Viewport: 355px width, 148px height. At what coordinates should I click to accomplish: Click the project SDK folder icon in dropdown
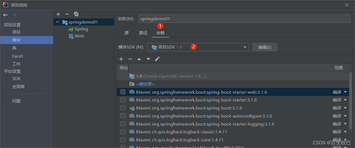click(x=154, y=47)
